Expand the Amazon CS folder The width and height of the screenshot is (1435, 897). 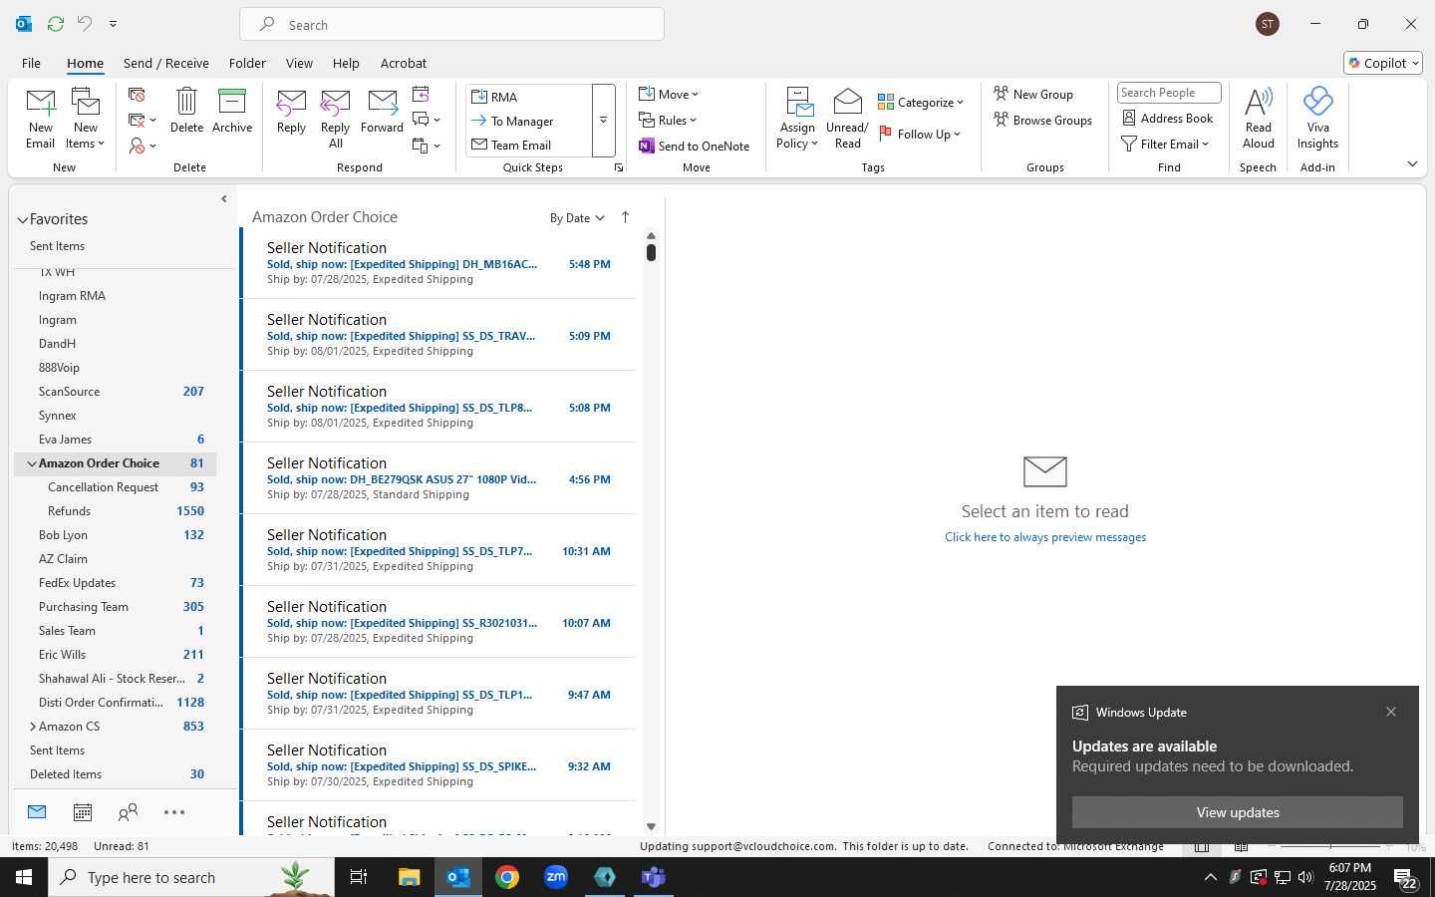pos(32,727)
